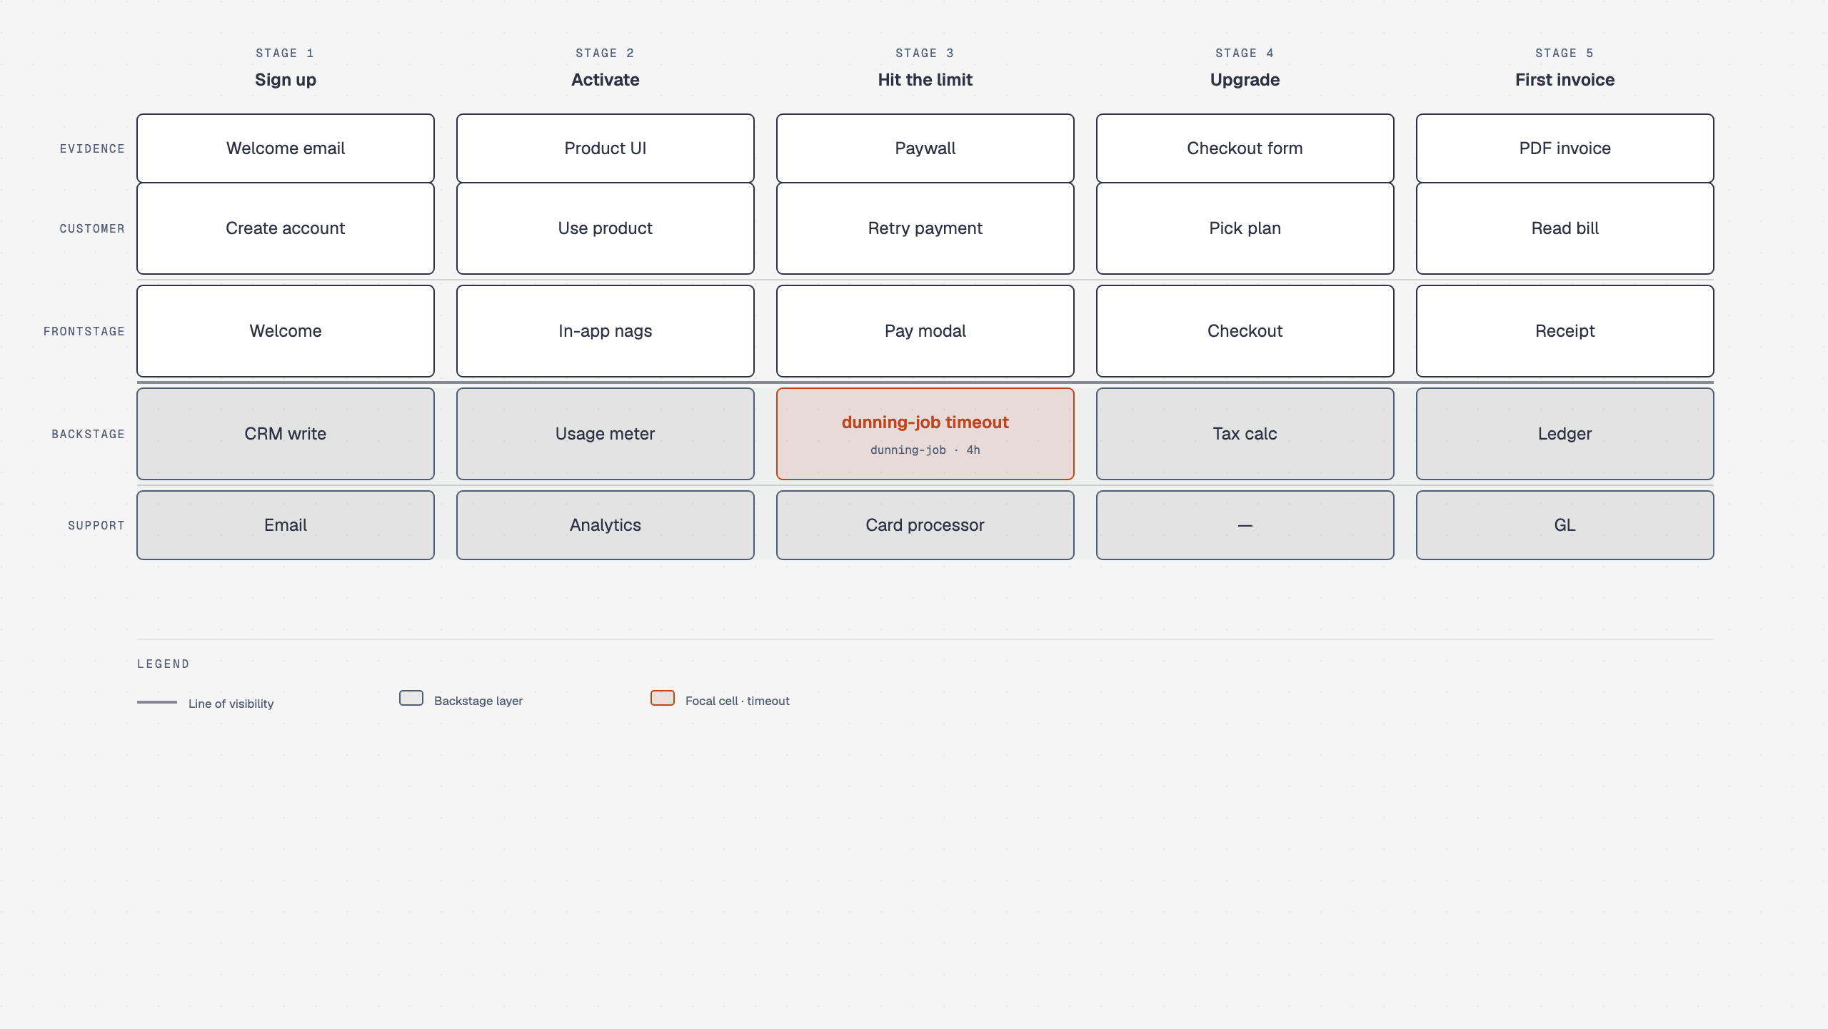This screenshot has width=1828, height=1029.
Task: Click the Ledger backstage cell
Action: coord(1565,434)
